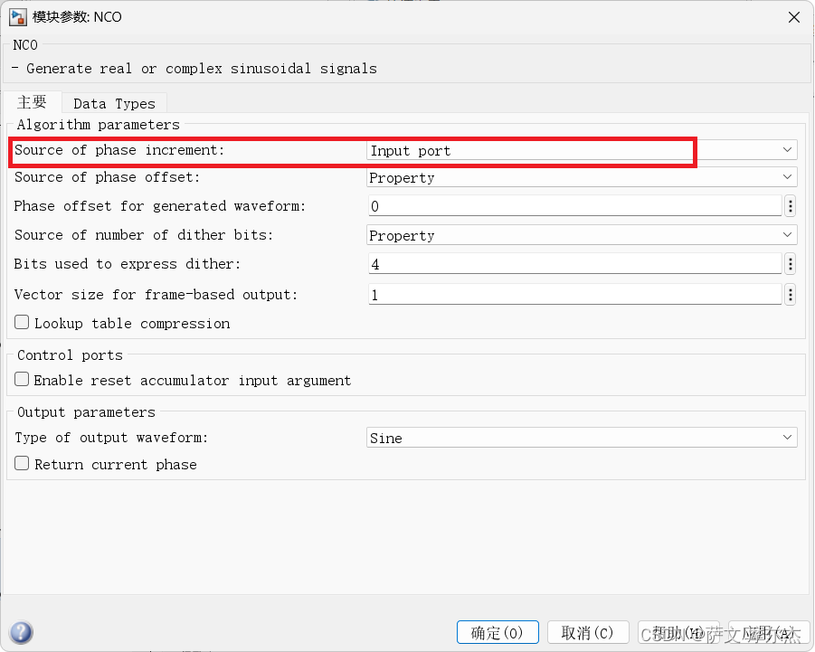Open the Source of phase increment dropdown
The height and width of the screenshot is (652, 815).
pos(786,149)
